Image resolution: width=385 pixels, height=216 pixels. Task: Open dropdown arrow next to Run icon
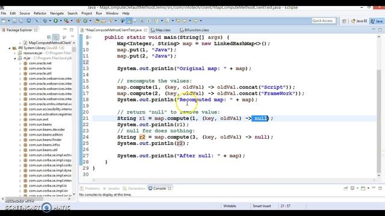(61, 21)
